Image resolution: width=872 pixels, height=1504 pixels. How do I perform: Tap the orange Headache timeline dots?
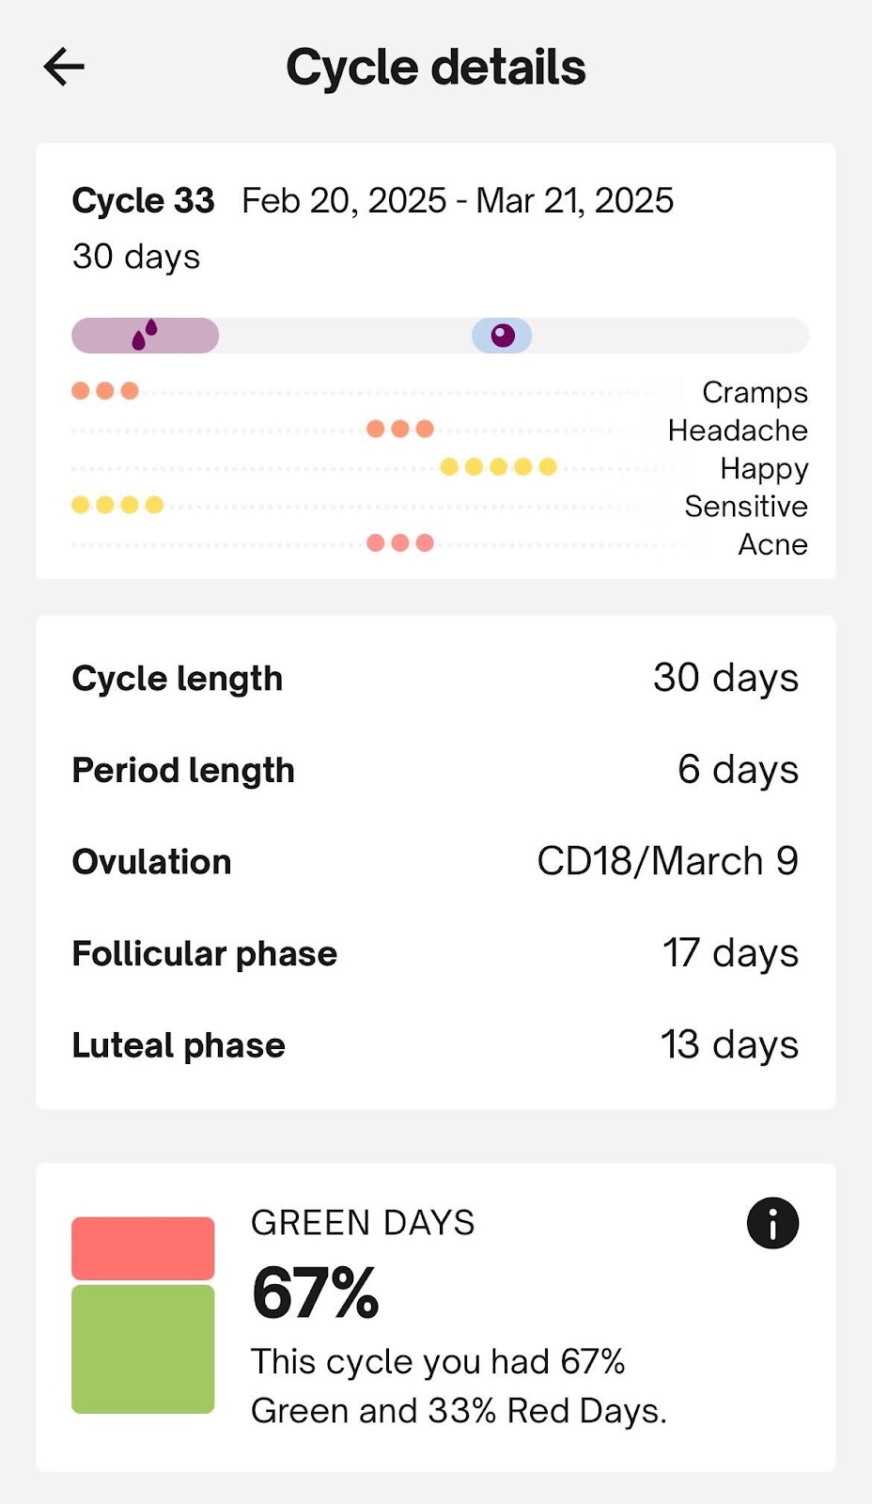(400, 429)
